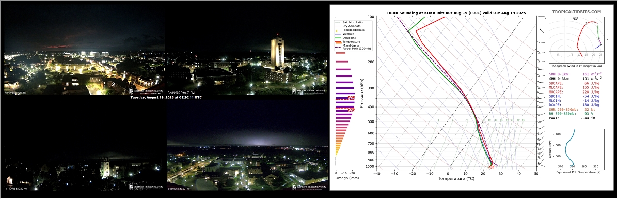Click the Omega bar chart's upper DGZ label
The height and width of the screenshot is (199, 618).
pyautogui.click(x=351, y=97)
